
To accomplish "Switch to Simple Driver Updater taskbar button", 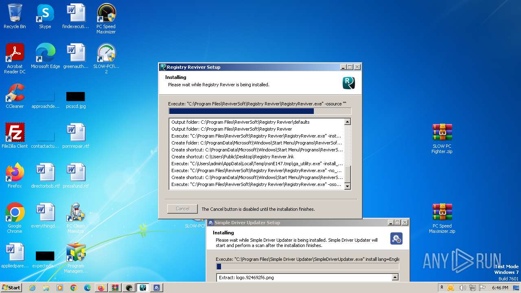I will click(156, 288).
